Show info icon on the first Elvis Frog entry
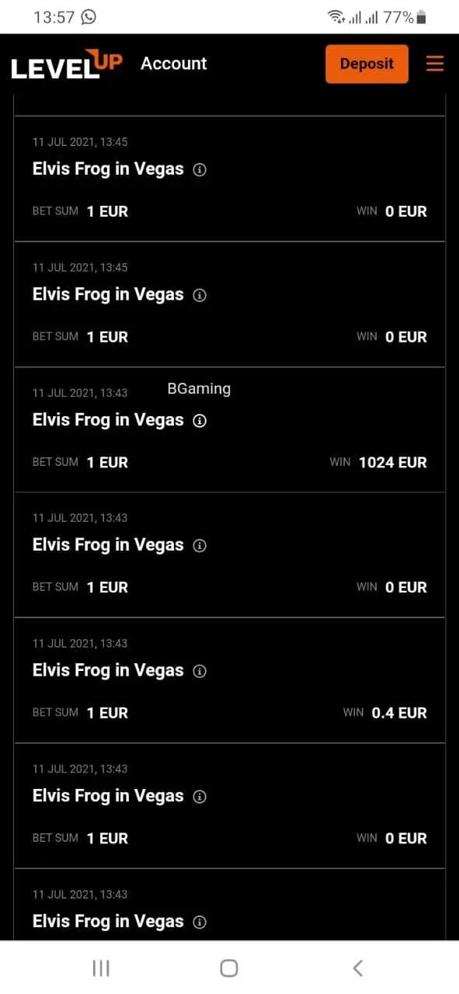This screenshot has height=994, width=459. click(x=200, y=169)
